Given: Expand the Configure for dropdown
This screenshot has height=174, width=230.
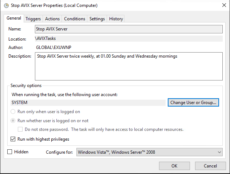Looking at the screenshot, I should coord(149,152).
